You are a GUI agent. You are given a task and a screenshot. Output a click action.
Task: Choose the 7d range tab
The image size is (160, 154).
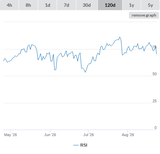click(x=66, y=5)
